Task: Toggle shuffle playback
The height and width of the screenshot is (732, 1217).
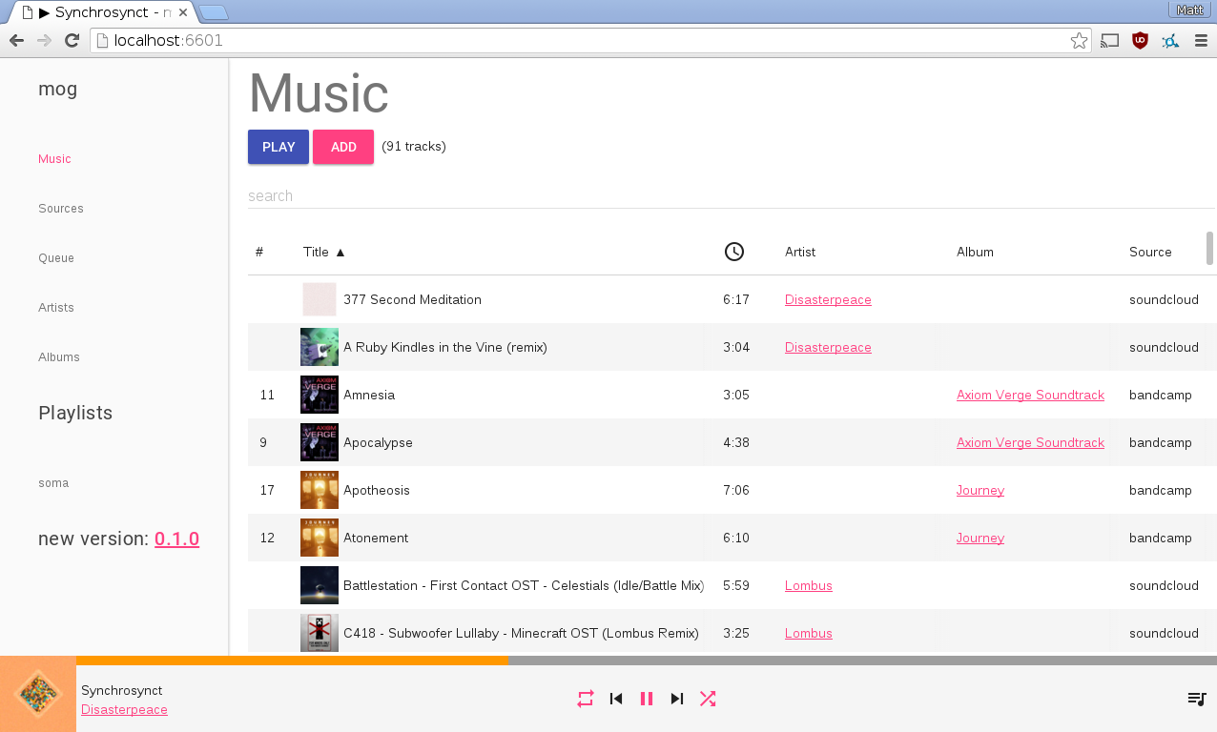Action: coord(708,699)
